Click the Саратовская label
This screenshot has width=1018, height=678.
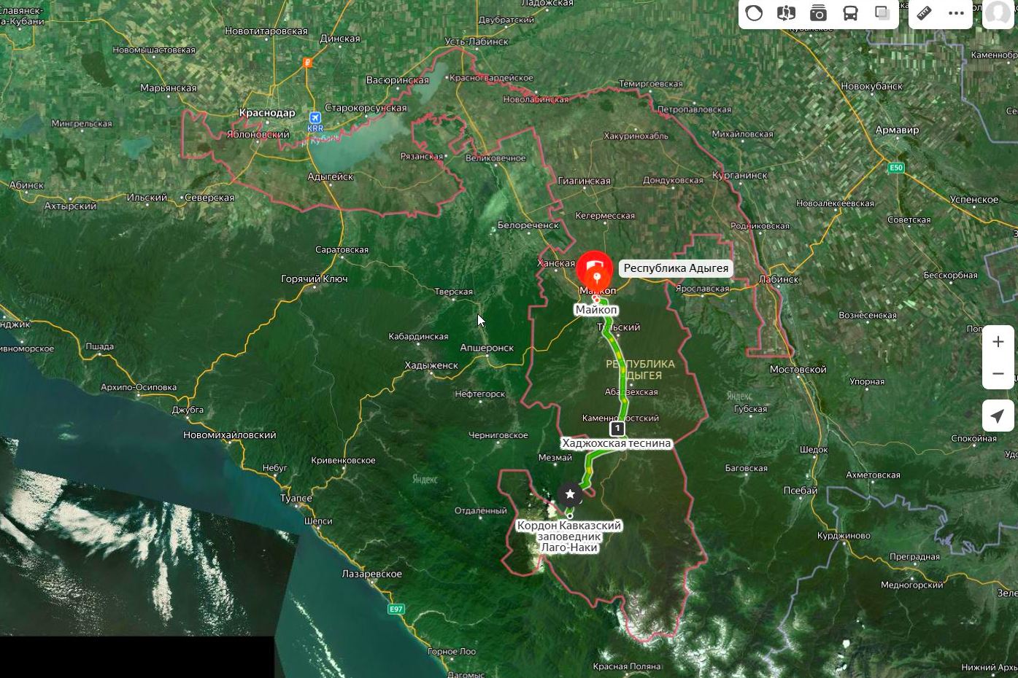point(342,249)
